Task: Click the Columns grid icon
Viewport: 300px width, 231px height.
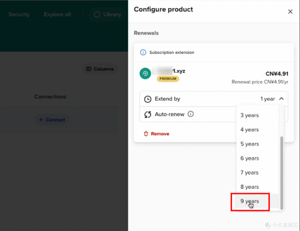Action: (89, 69)
